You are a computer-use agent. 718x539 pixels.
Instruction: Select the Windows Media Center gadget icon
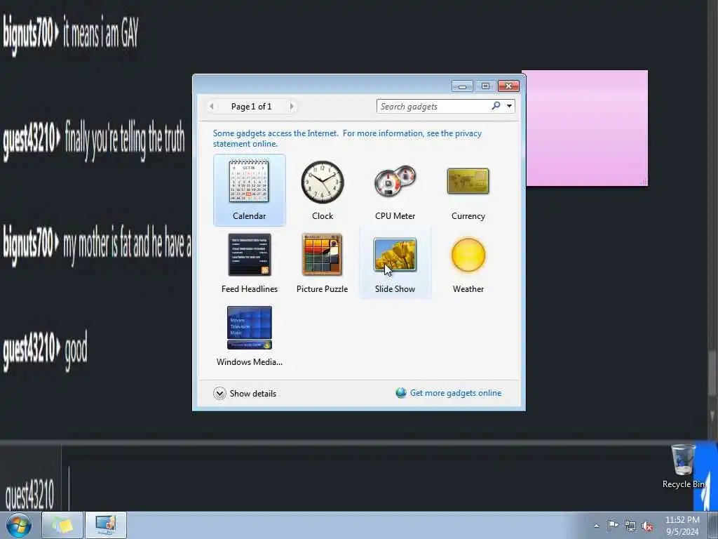(249, 328)
